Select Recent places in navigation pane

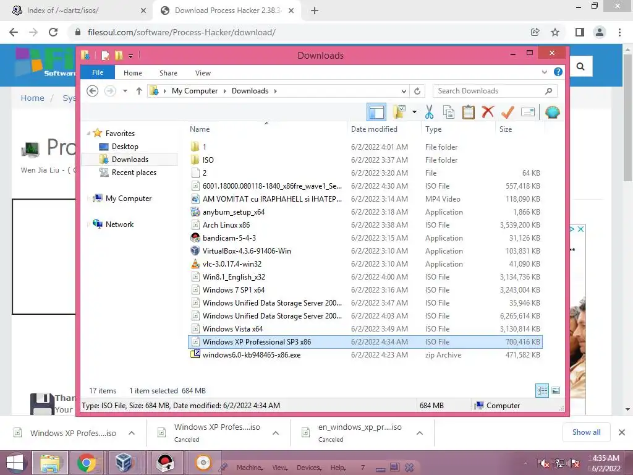(134, 173)
